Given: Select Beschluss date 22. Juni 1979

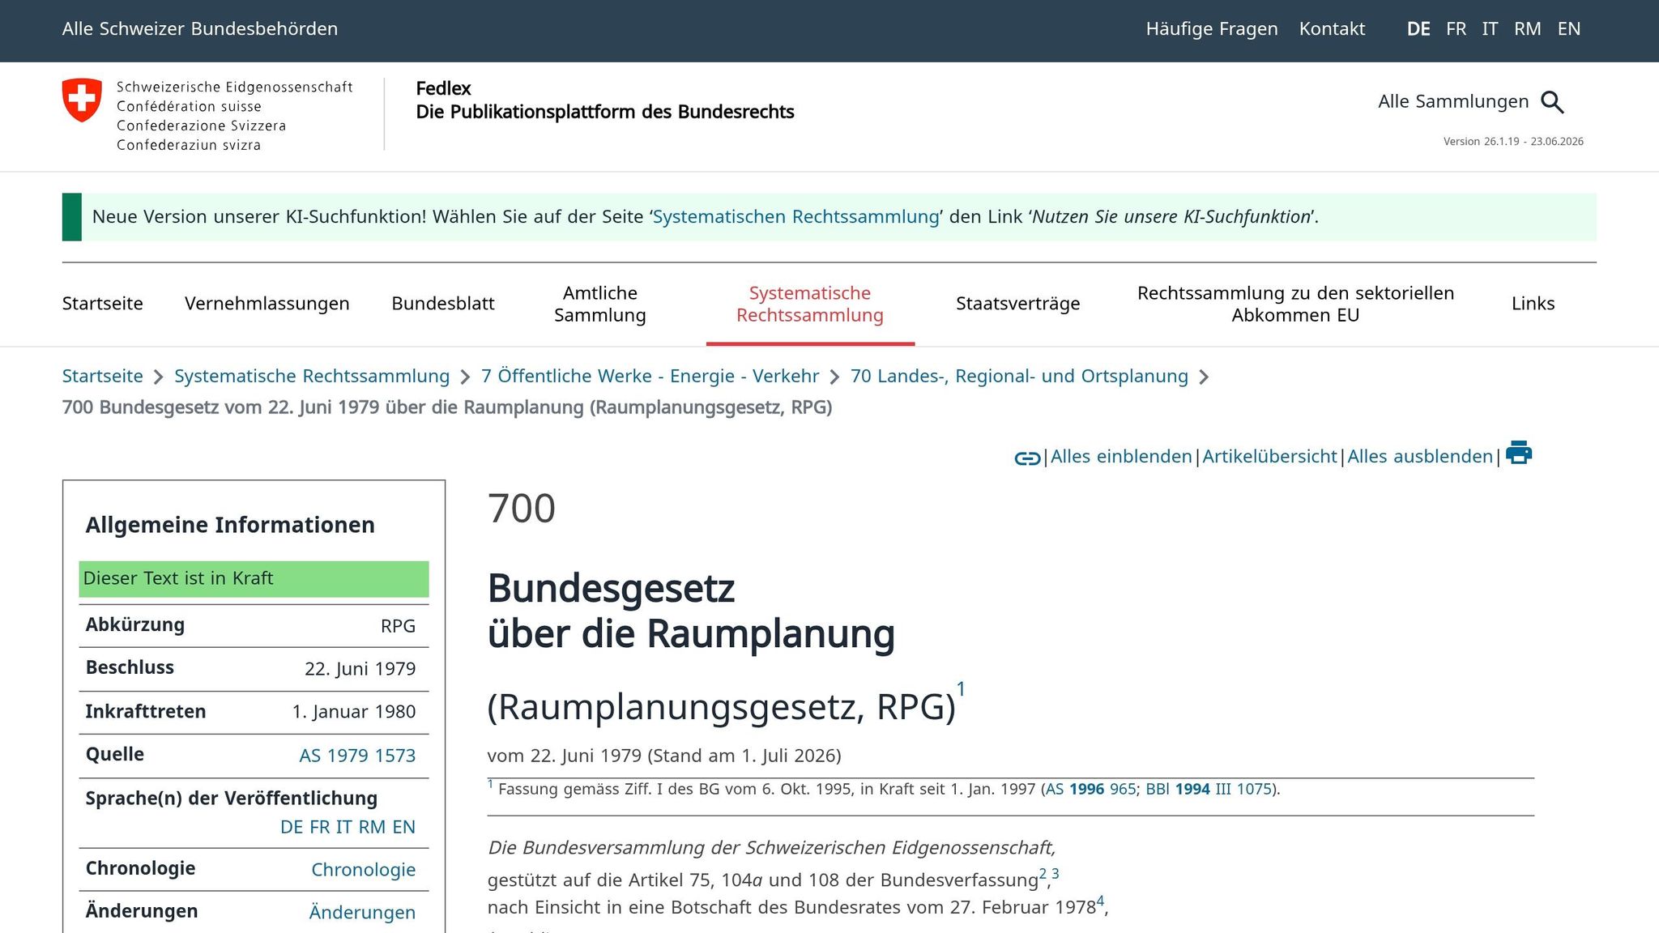Looking at the screenshot, I should click(360, 669).
